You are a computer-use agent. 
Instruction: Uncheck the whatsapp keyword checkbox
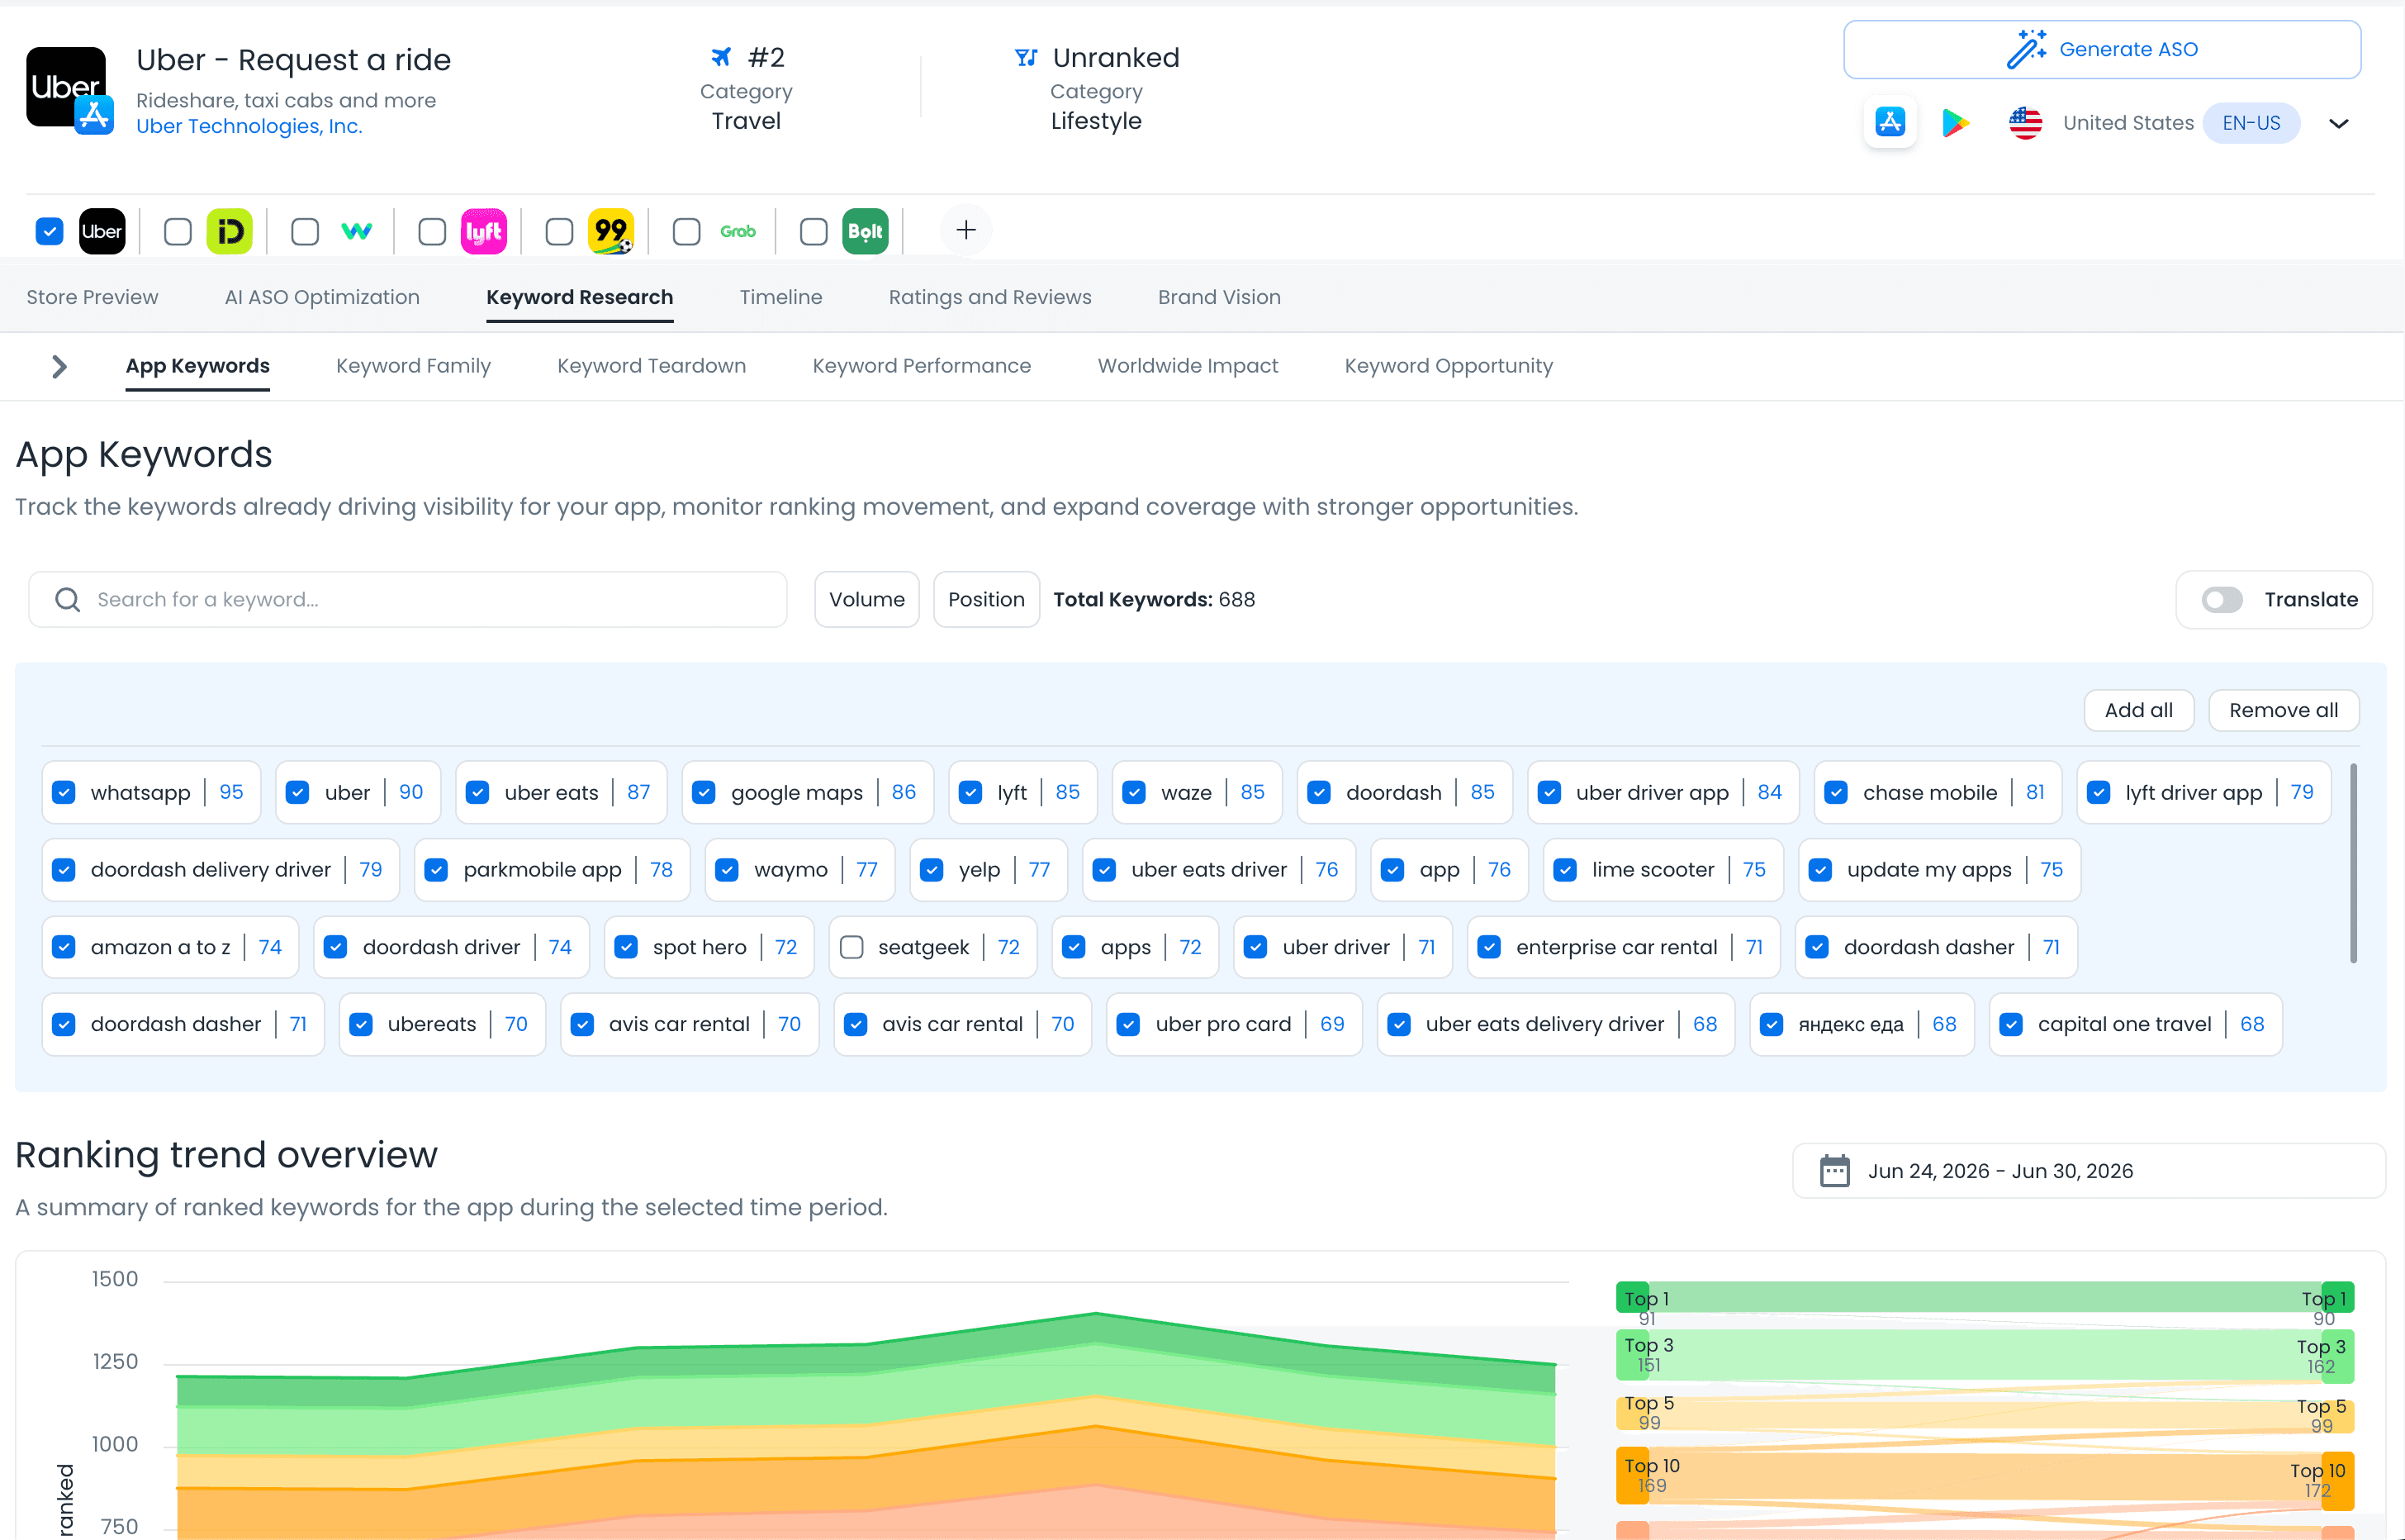[64, 793]
